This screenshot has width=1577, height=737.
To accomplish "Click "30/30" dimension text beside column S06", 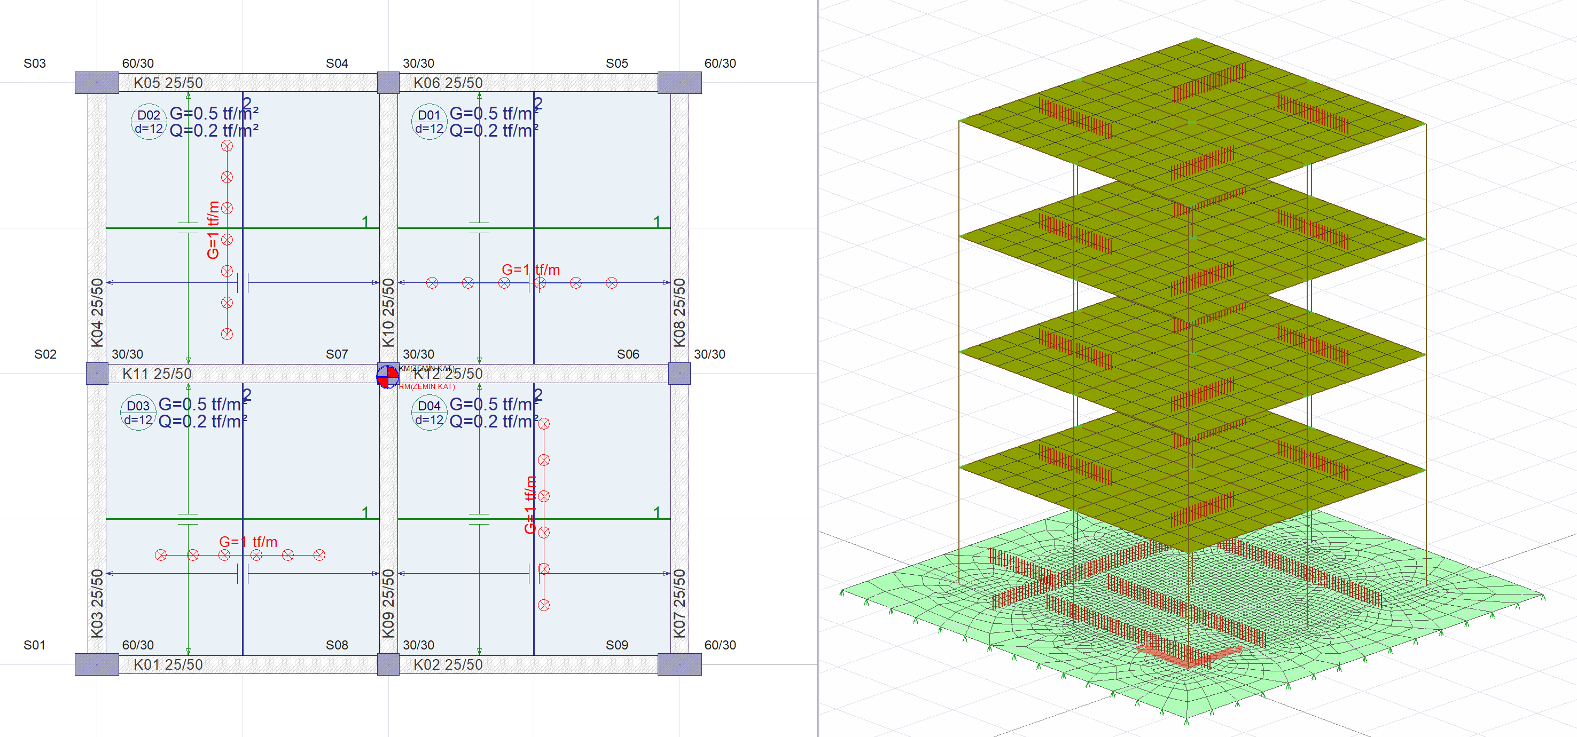I will point(709,354).
